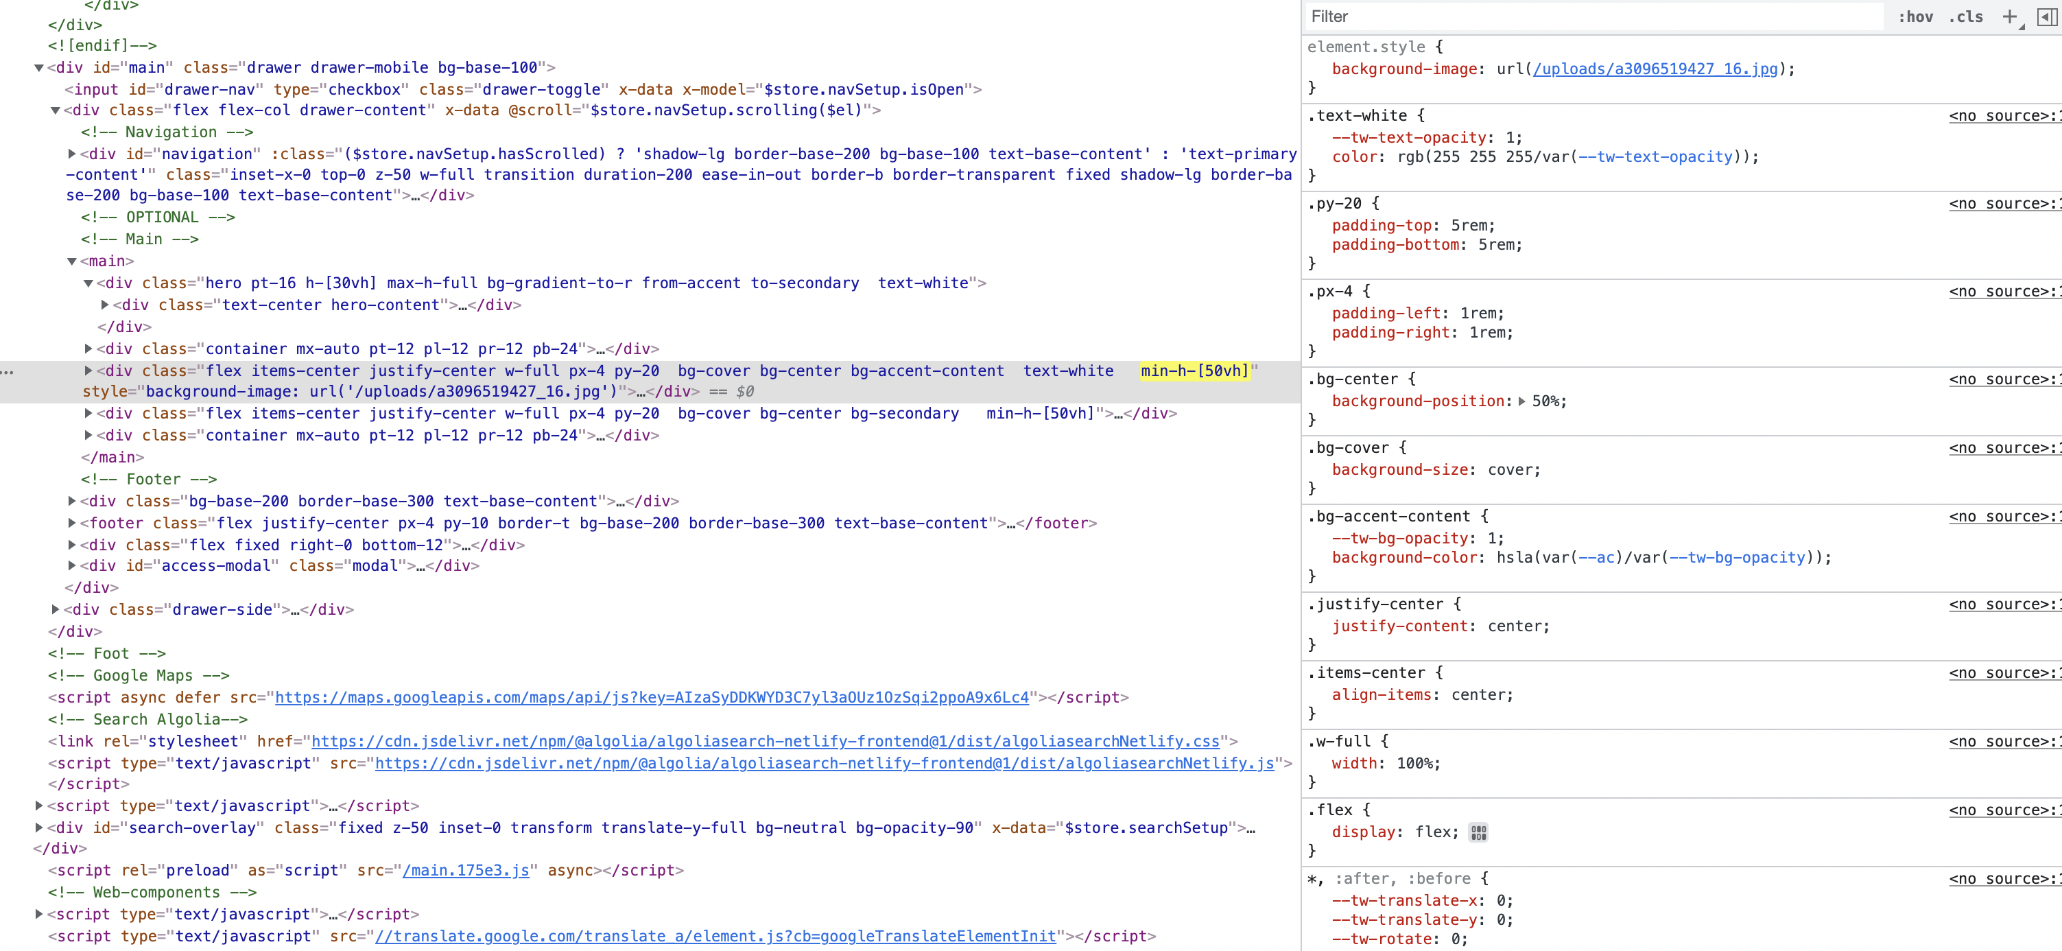The width and height of the screenshot is (2062, 951).
Task: Follow the --tw-bg-opacity variable in background-color
Action: click(1737, 558)
